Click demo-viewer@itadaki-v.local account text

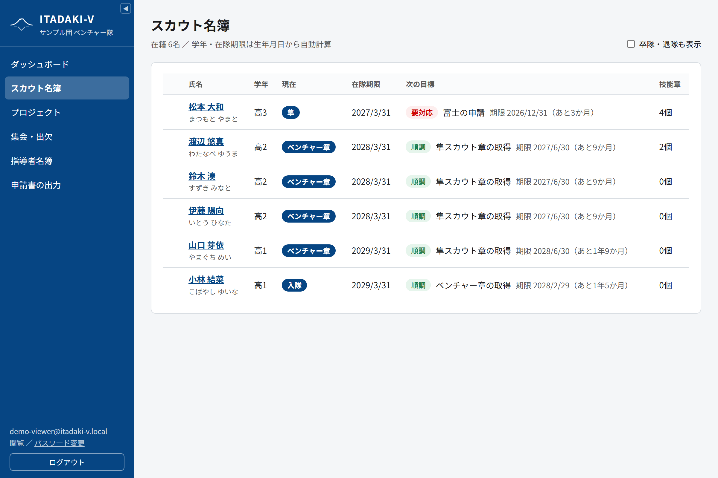pyautogui.click(x=59, y=431)
